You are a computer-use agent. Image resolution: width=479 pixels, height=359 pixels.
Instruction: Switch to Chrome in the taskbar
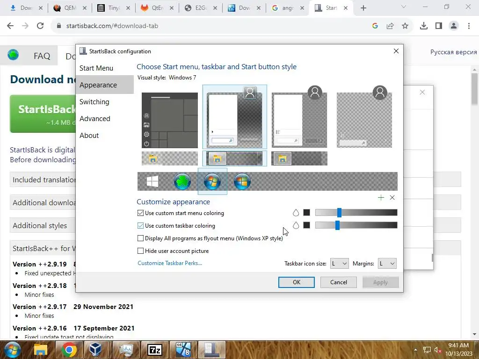(69, 350)
